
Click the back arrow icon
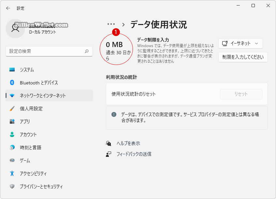8,8
